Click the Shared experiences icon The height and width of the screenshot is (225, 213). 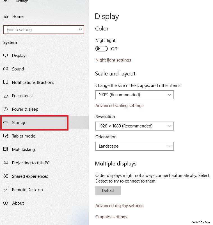tap(6, 176)
